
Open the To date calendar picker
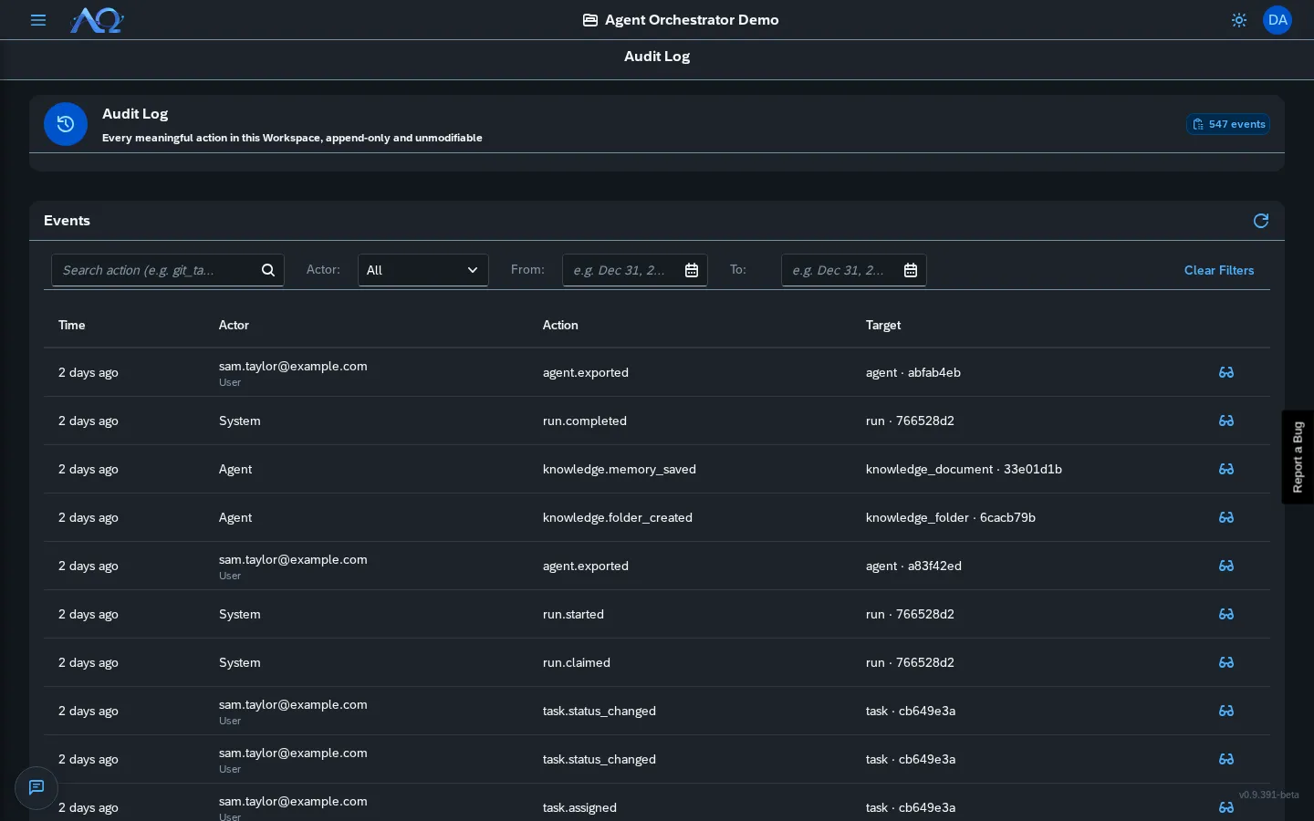[x=911, y=270]
